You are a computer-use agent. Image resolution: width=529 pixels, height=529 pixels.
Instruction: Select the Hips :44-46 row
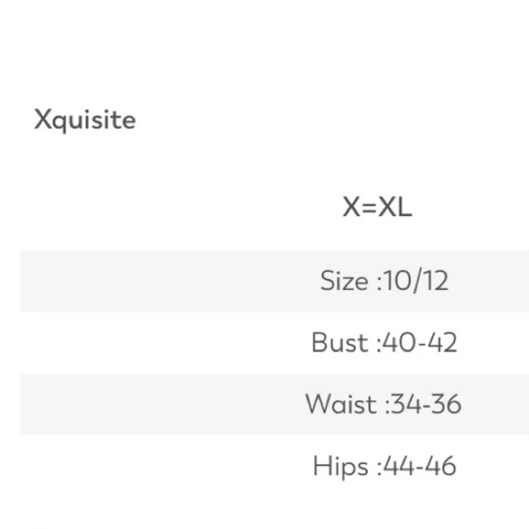(x=384, y=466)
